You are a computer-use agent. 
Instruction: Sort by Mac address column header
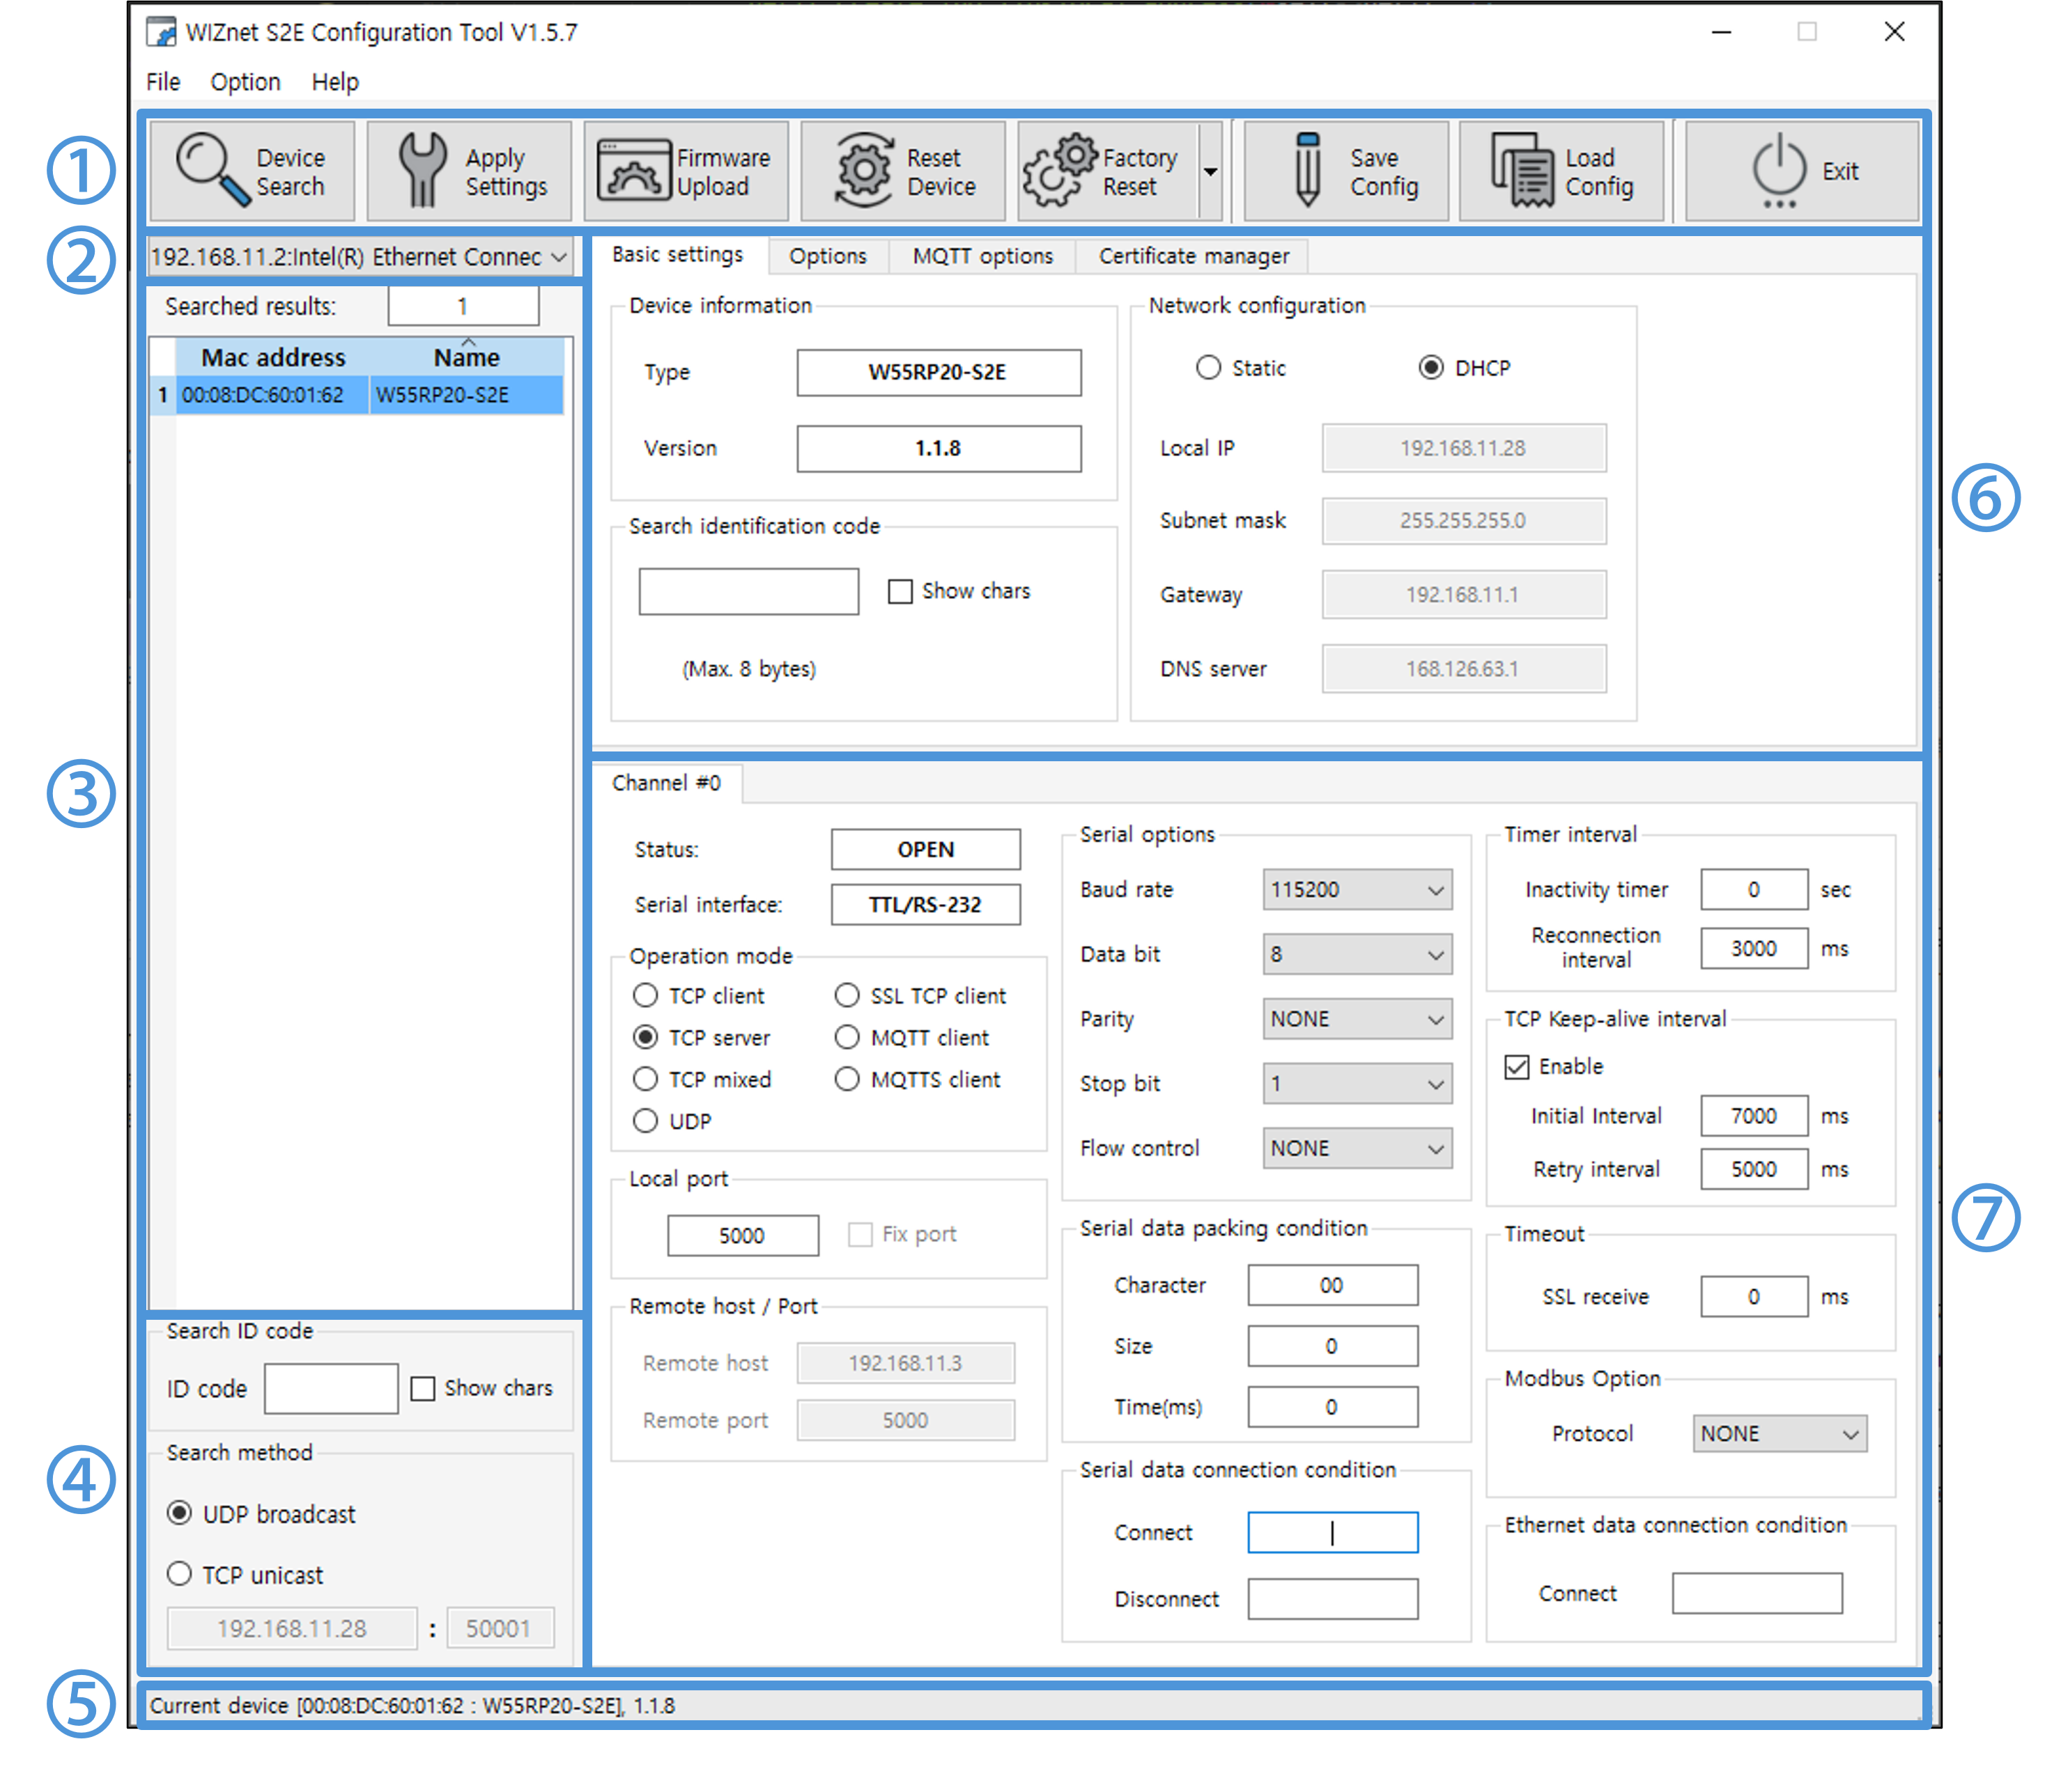point(273,357)
